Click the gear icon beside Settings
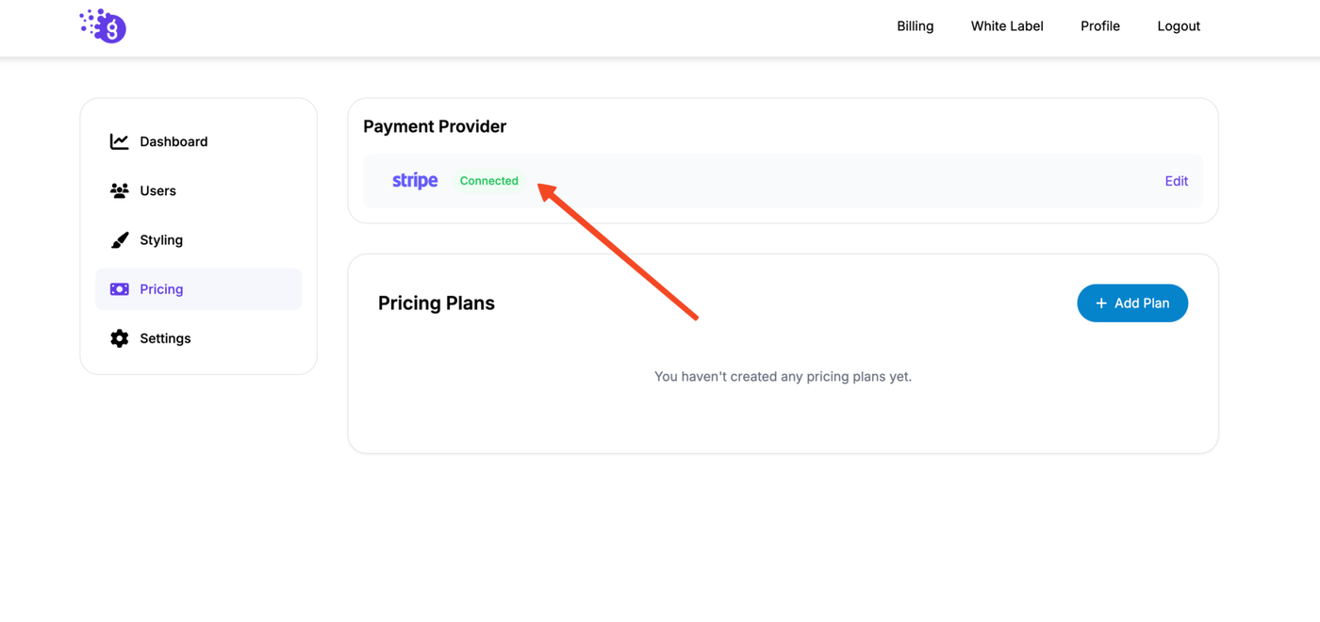1320x622 pixels. point(119,338)
